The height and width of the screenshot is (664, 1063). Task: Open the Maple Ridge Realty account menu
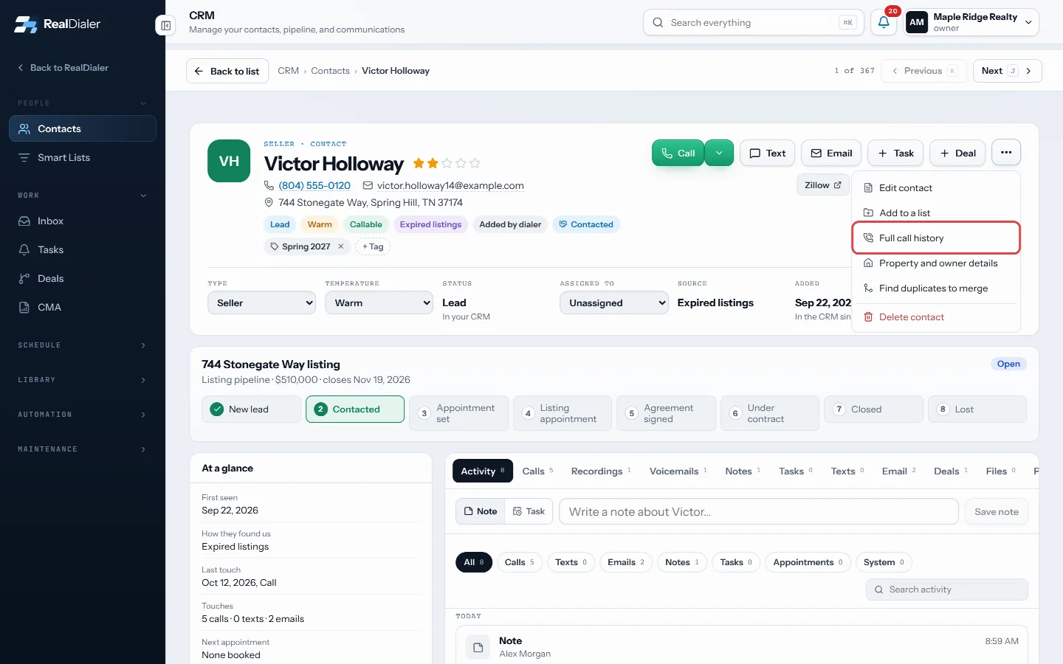(x=971, y=22)
